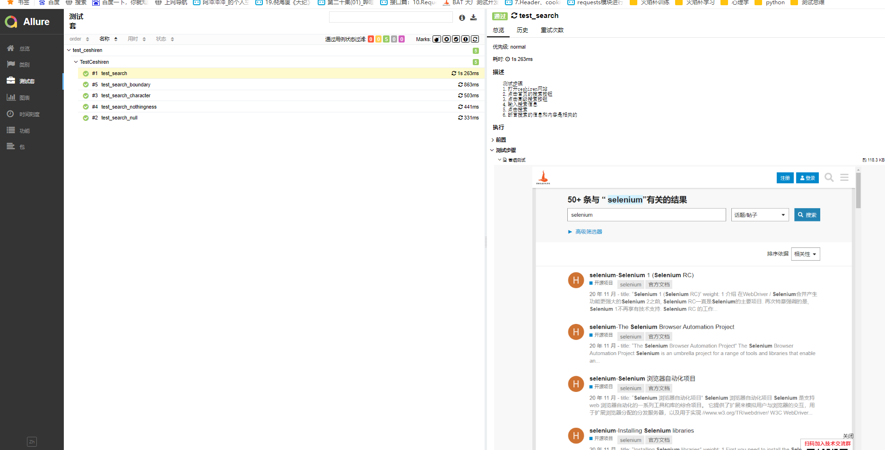Image resolution: width=885 pixels, height=450 pixels.
Task: Click the selenium search field in the screenshot
Action: pyautogui.click(x=646, y=215)
